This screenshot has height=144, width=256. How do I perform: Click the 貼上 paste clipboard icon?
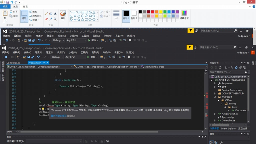click(x=5, y=13)
